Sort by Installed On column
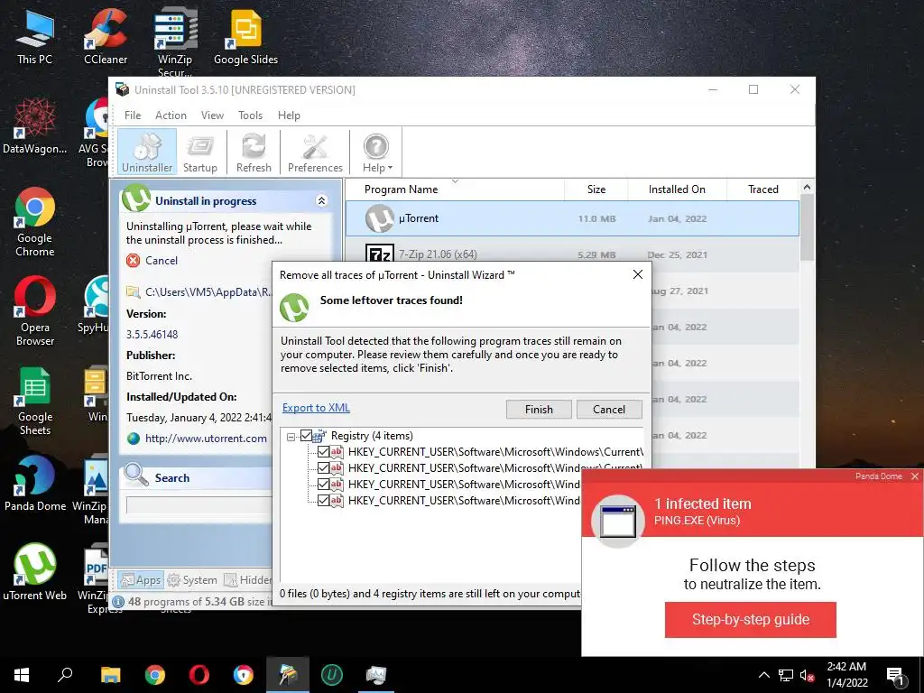This screenshot has width=924, height=693. coord(677,189)
